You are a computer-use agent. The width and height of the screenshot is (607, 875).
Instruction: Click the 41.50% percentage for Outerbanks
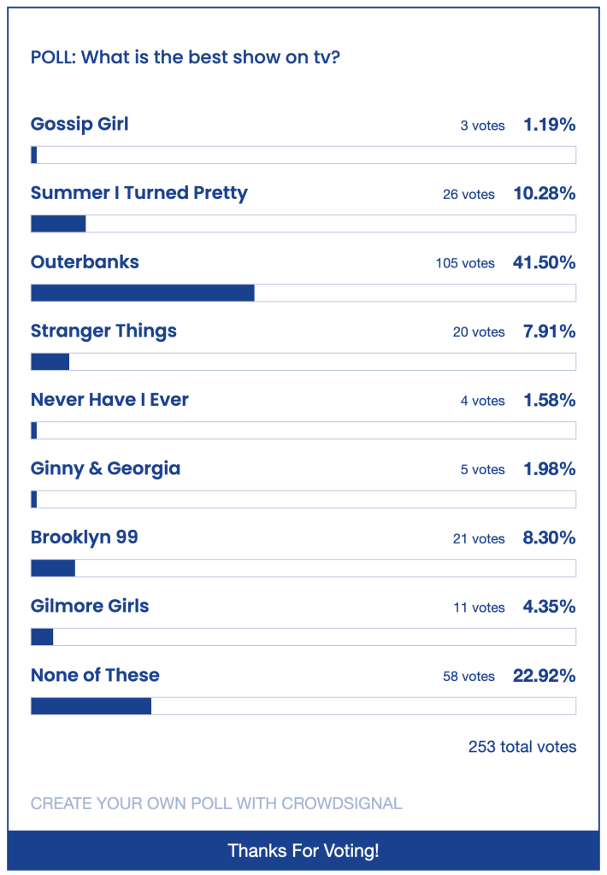pos(545,262)
